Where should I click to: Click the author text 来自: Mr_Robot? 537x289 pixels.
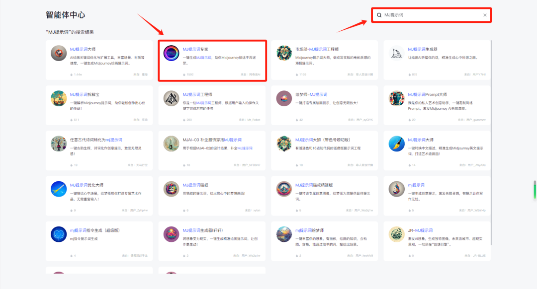[250, 120]
